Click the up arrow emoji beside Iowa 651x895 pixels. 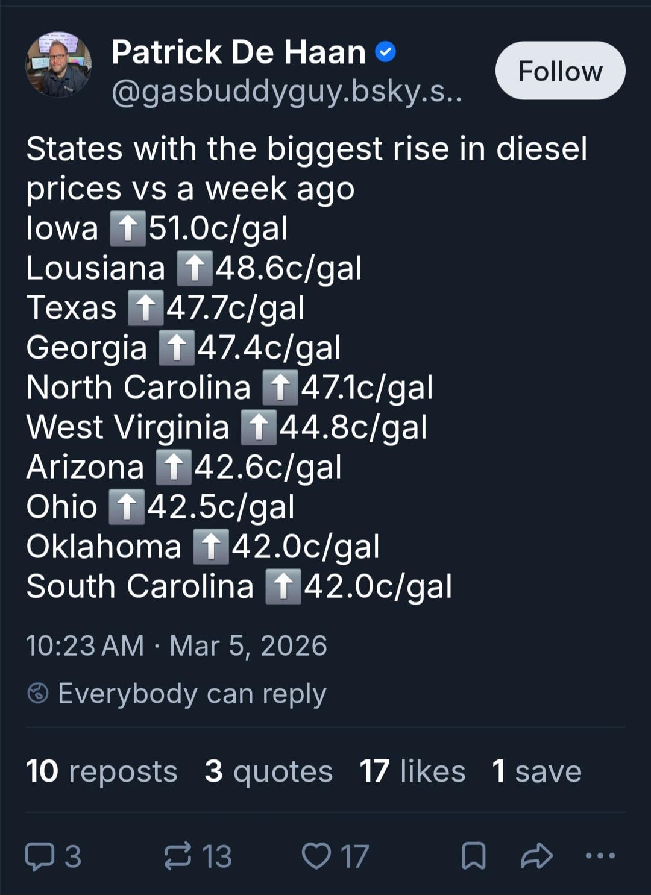[128, 229]
